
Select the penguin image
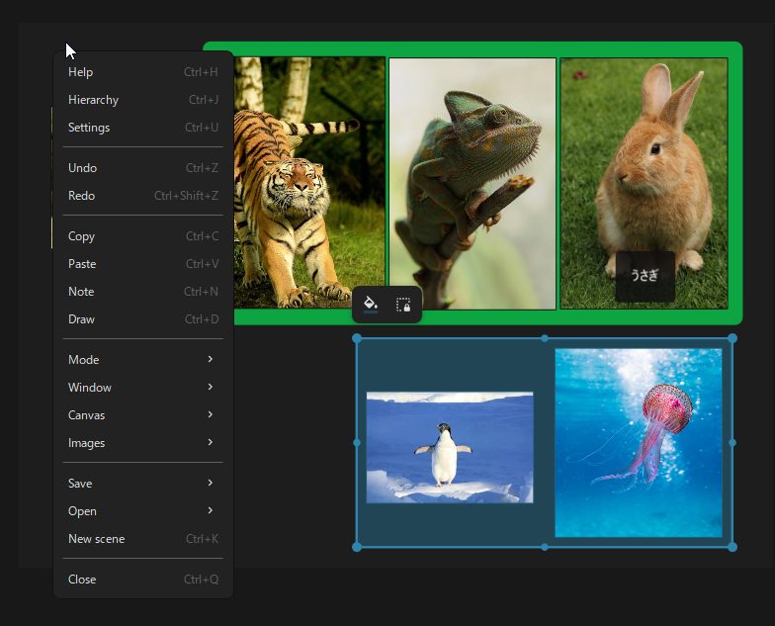(449, 447)
